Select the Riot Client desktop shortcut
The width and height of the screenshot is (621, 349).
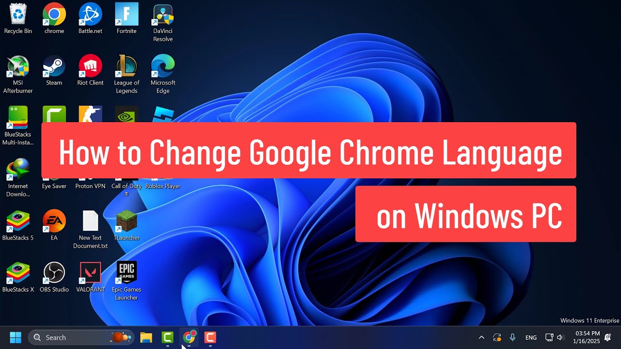click(90, 71)
